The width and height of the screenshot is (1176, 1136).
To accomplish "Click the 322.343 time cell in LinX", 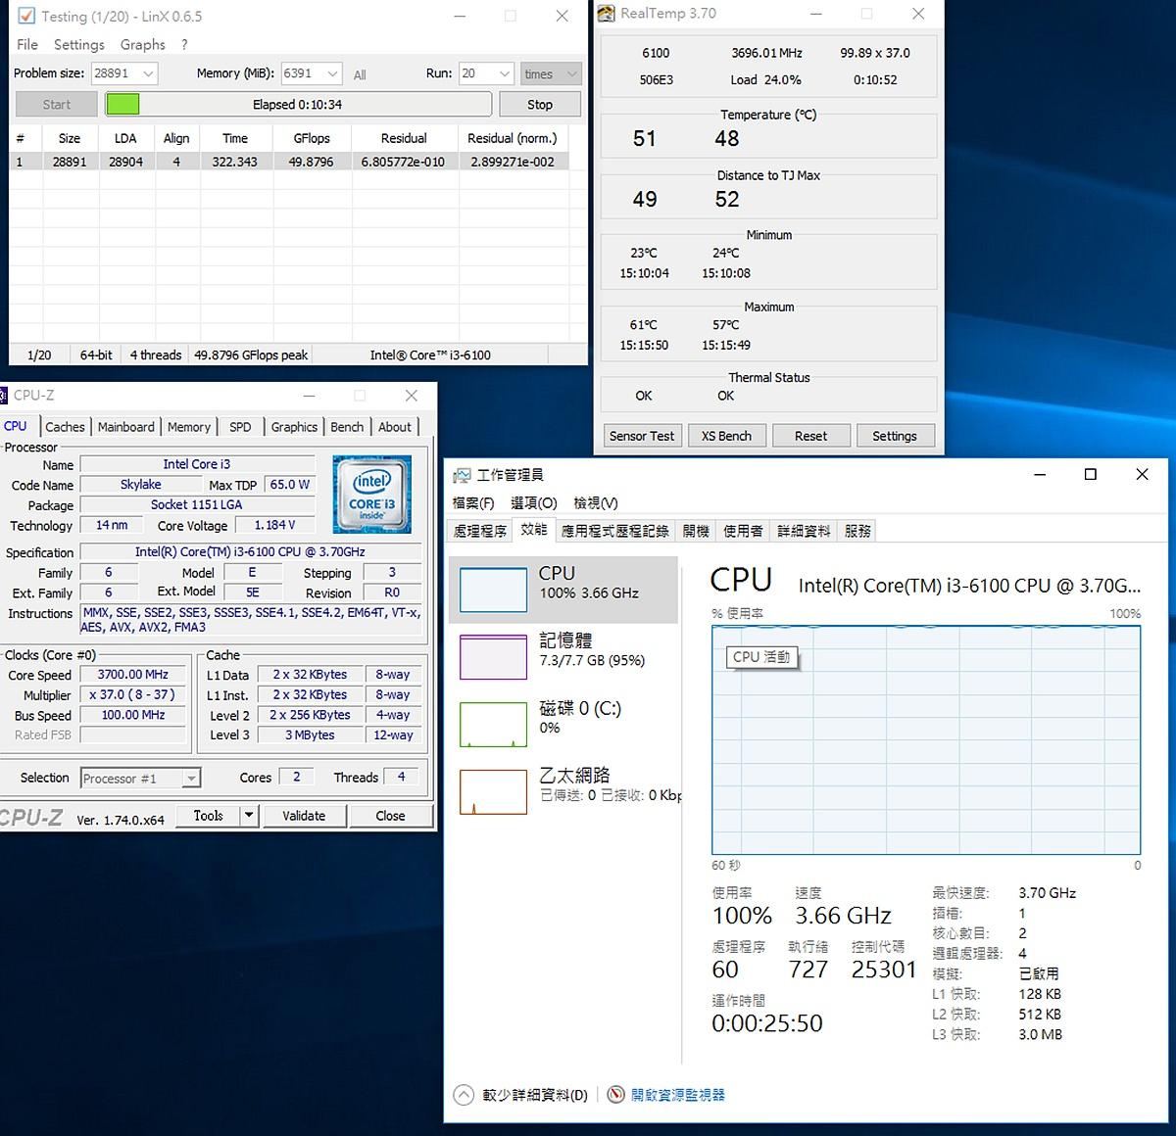I will tap(235, 162).
